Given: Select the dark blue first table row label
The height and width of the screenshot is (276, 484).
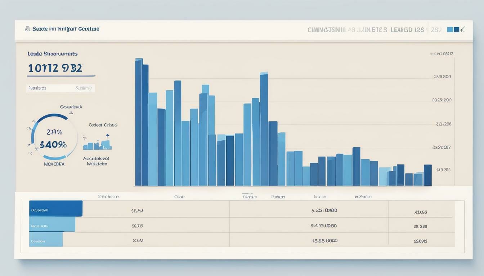Looking at the screenshot, I should [x=55, y=208].
